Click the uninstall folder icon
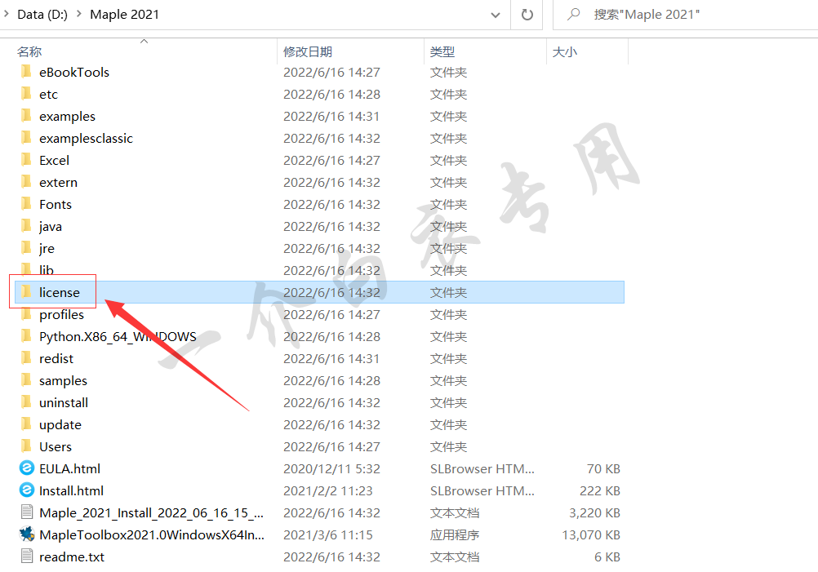The width and height of the screenshot is (818, 572). click(x=27, y=402)
